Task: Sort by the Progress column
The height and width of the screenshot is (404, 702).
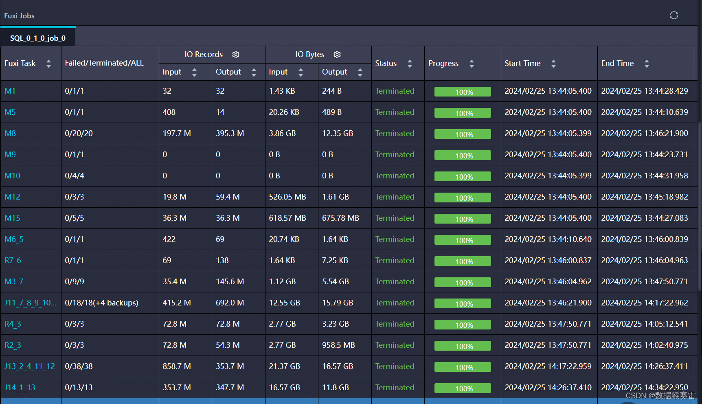Action: pos(472,64)
